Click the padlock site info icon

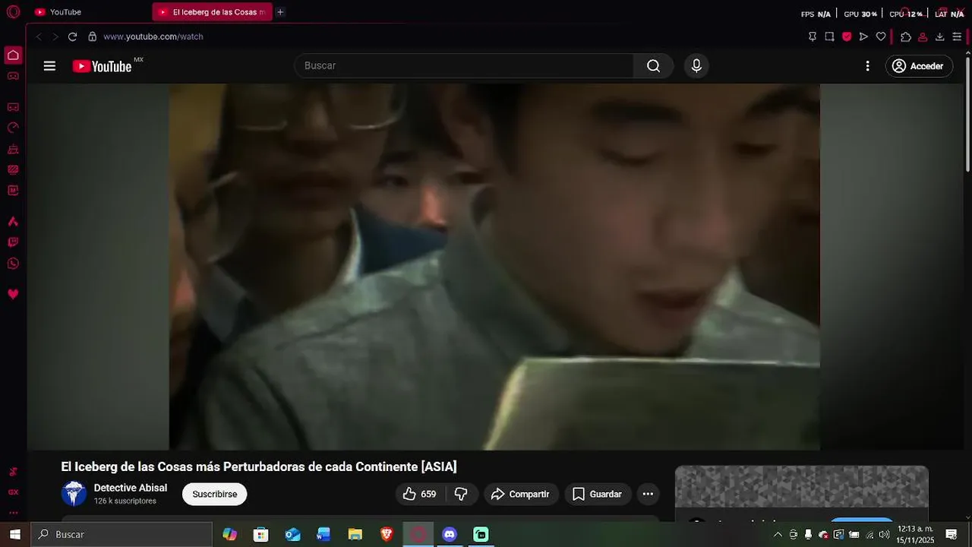click(92, 36)
